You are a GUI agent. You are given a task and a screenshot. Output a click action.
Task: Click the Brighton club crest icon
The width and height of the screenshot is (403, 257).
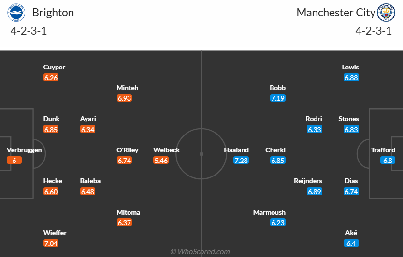click(x=16, y=13)
